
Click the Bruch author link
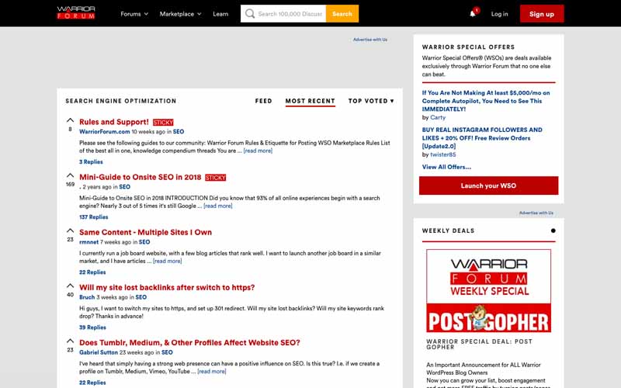(x=87, y=297)
